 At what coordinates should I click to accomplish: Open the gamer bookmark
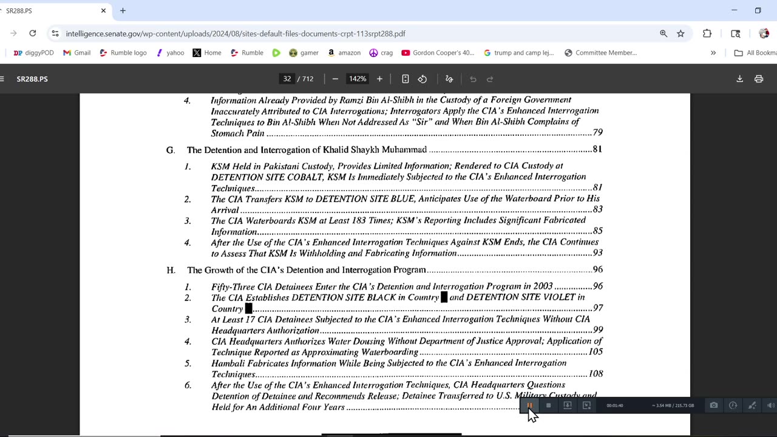(x=304, y=53)
